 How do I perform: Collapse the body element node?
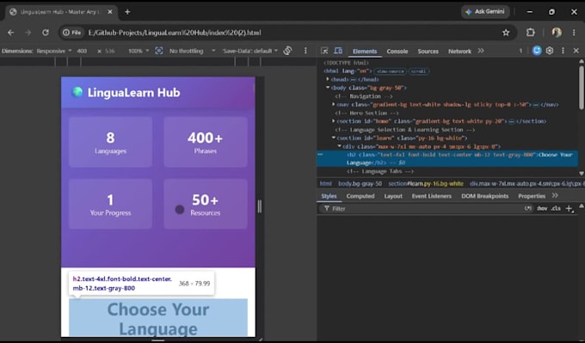pyautogui.click(x=328, y=88)
